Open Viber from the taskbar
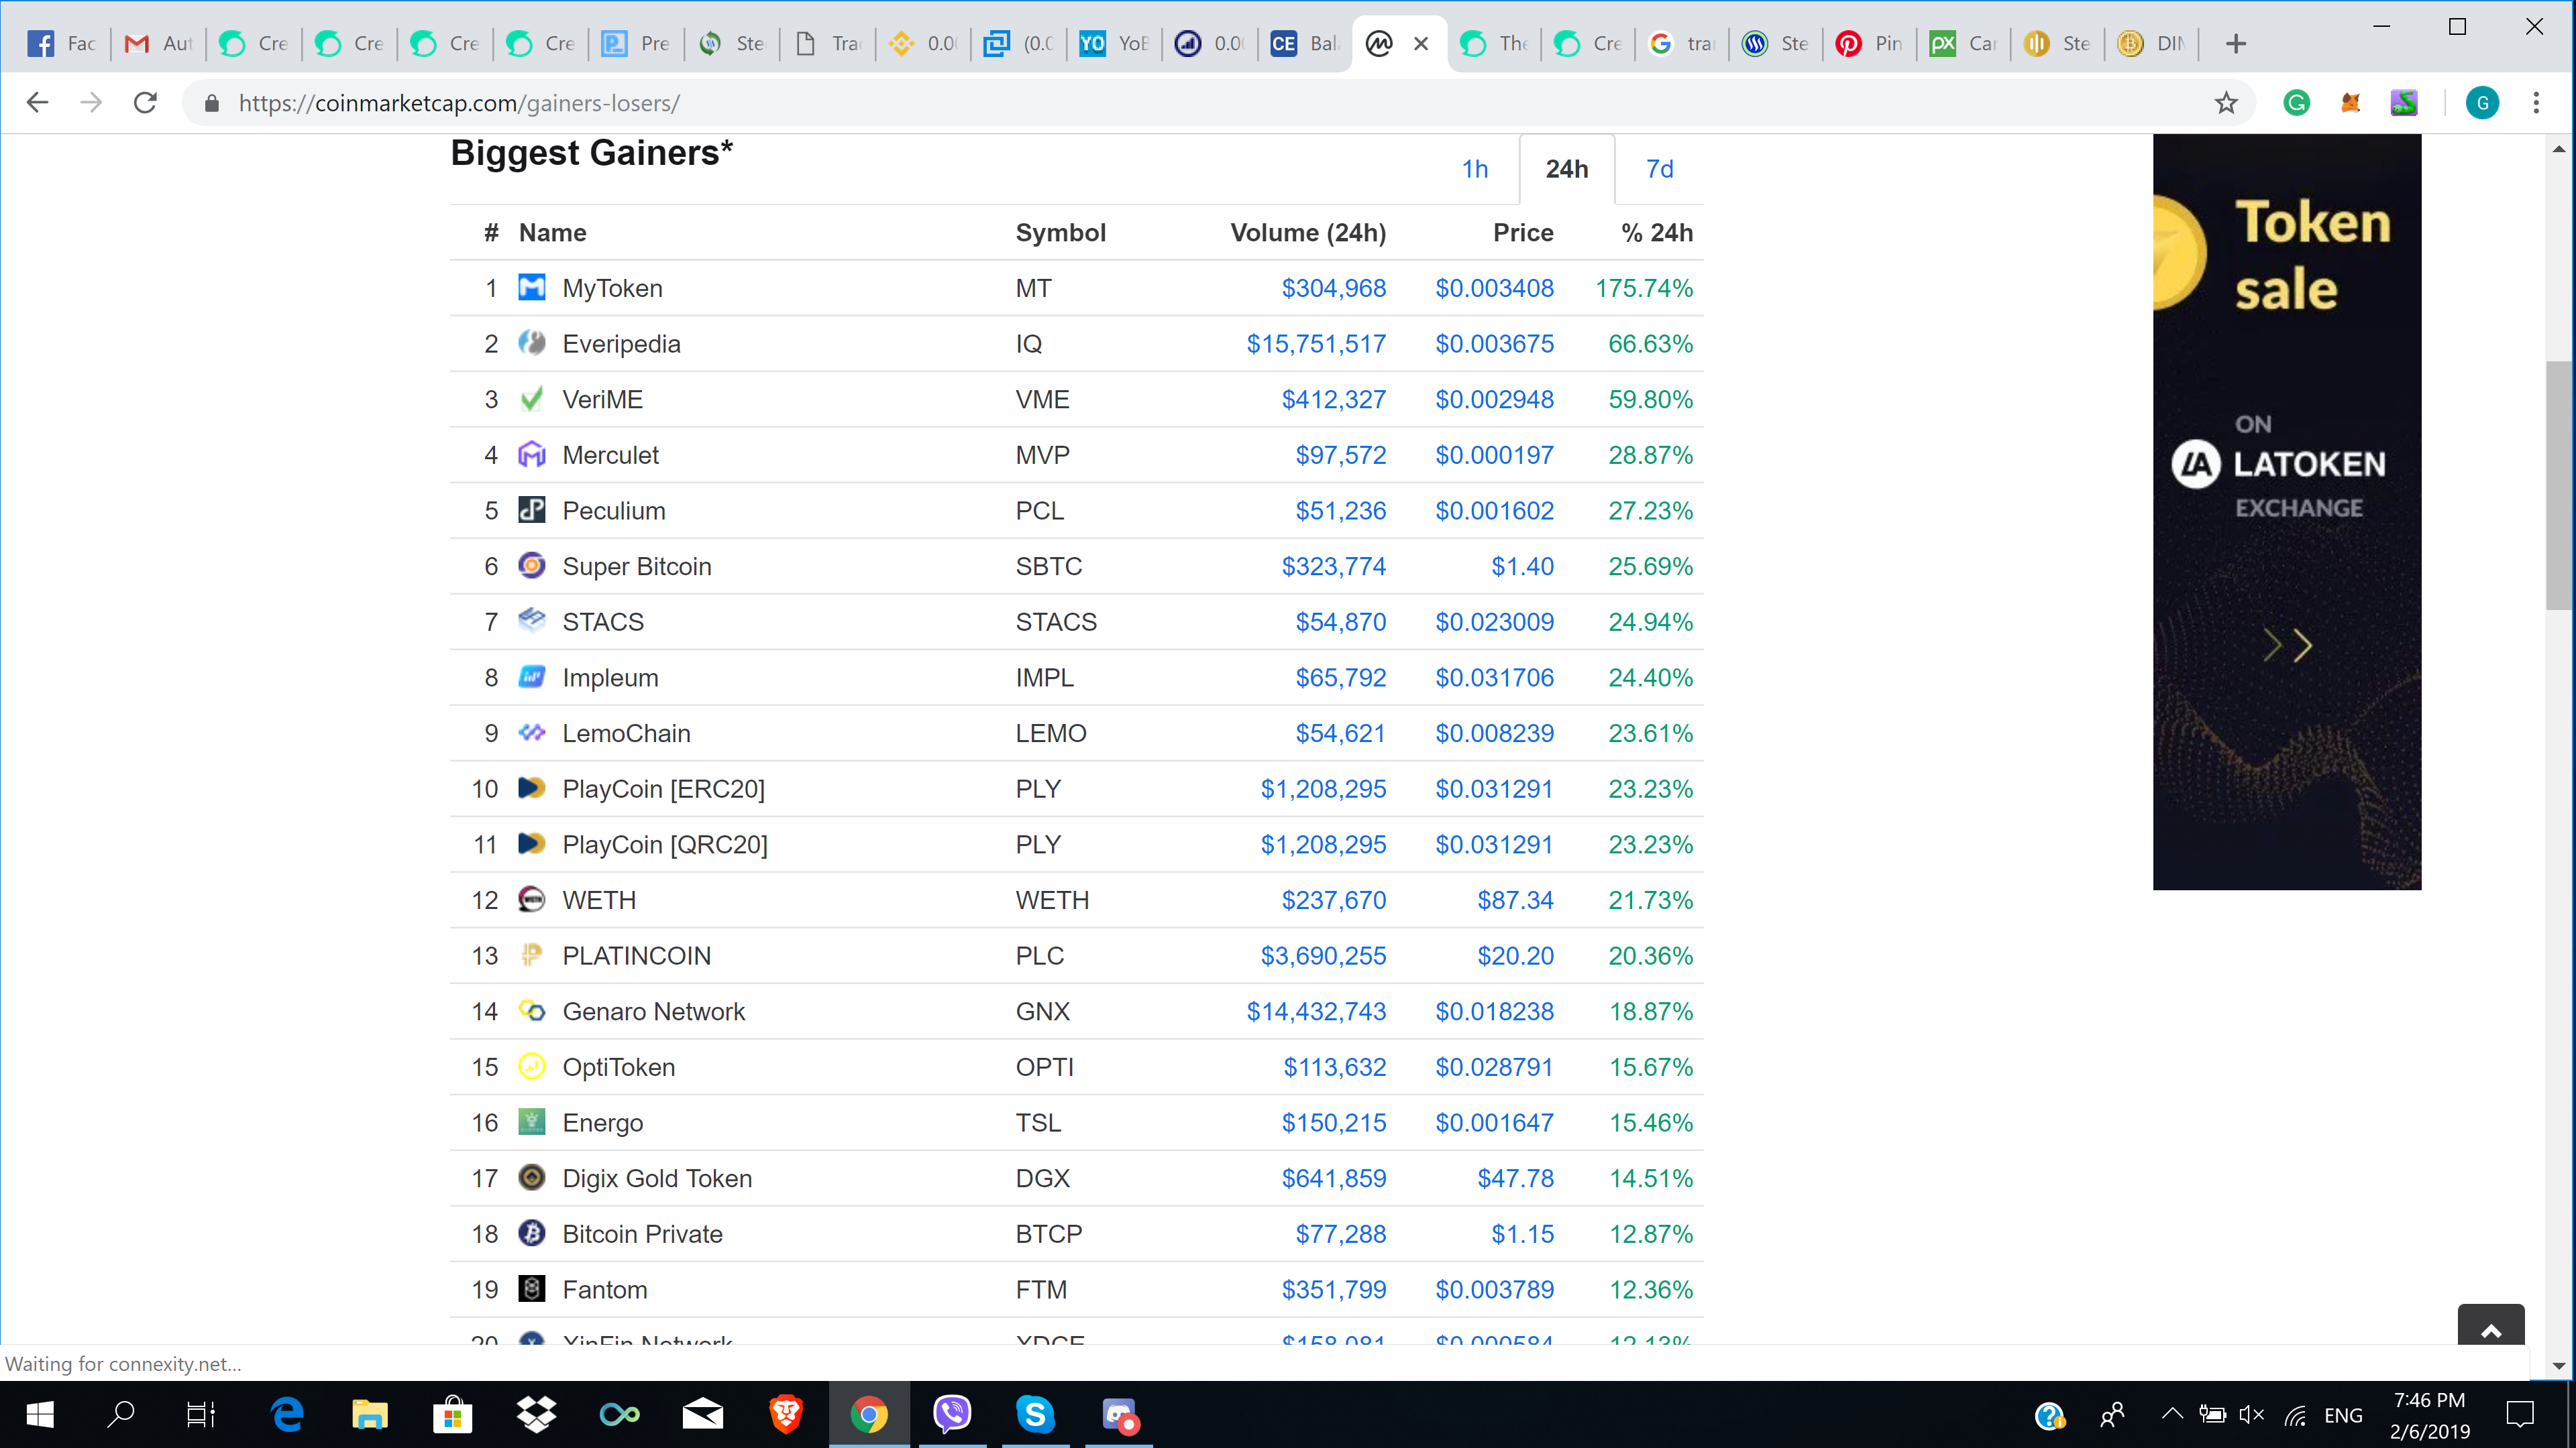This screenshot has height=1448, width=2576. tap(952, 1414)
